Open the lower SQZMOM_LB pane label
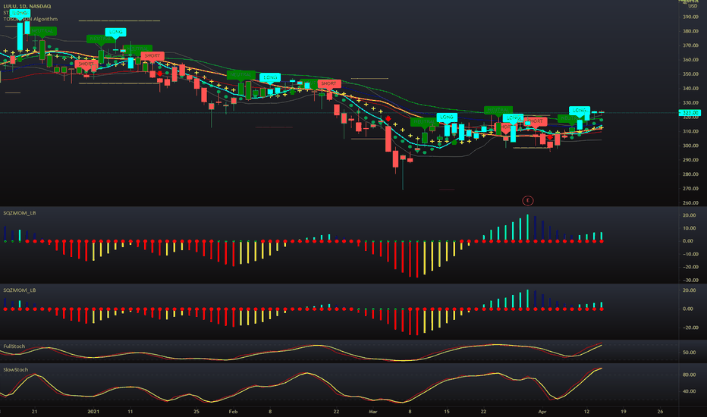The height and width of the screenshot is (417, 707). (20, 290)
